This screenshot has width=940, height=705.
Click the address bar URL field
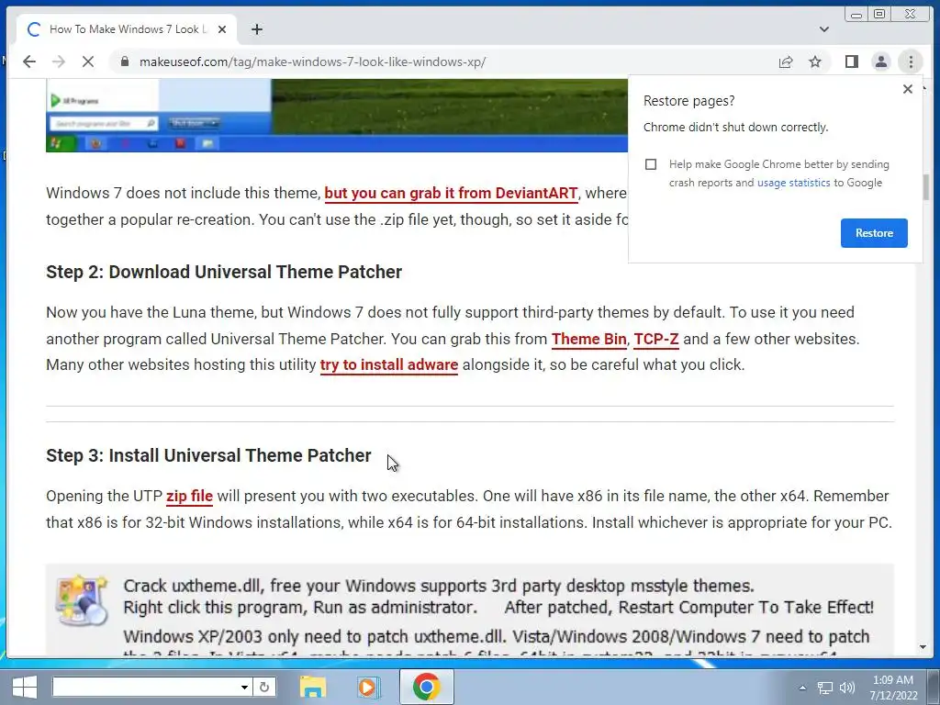[443, 62]
